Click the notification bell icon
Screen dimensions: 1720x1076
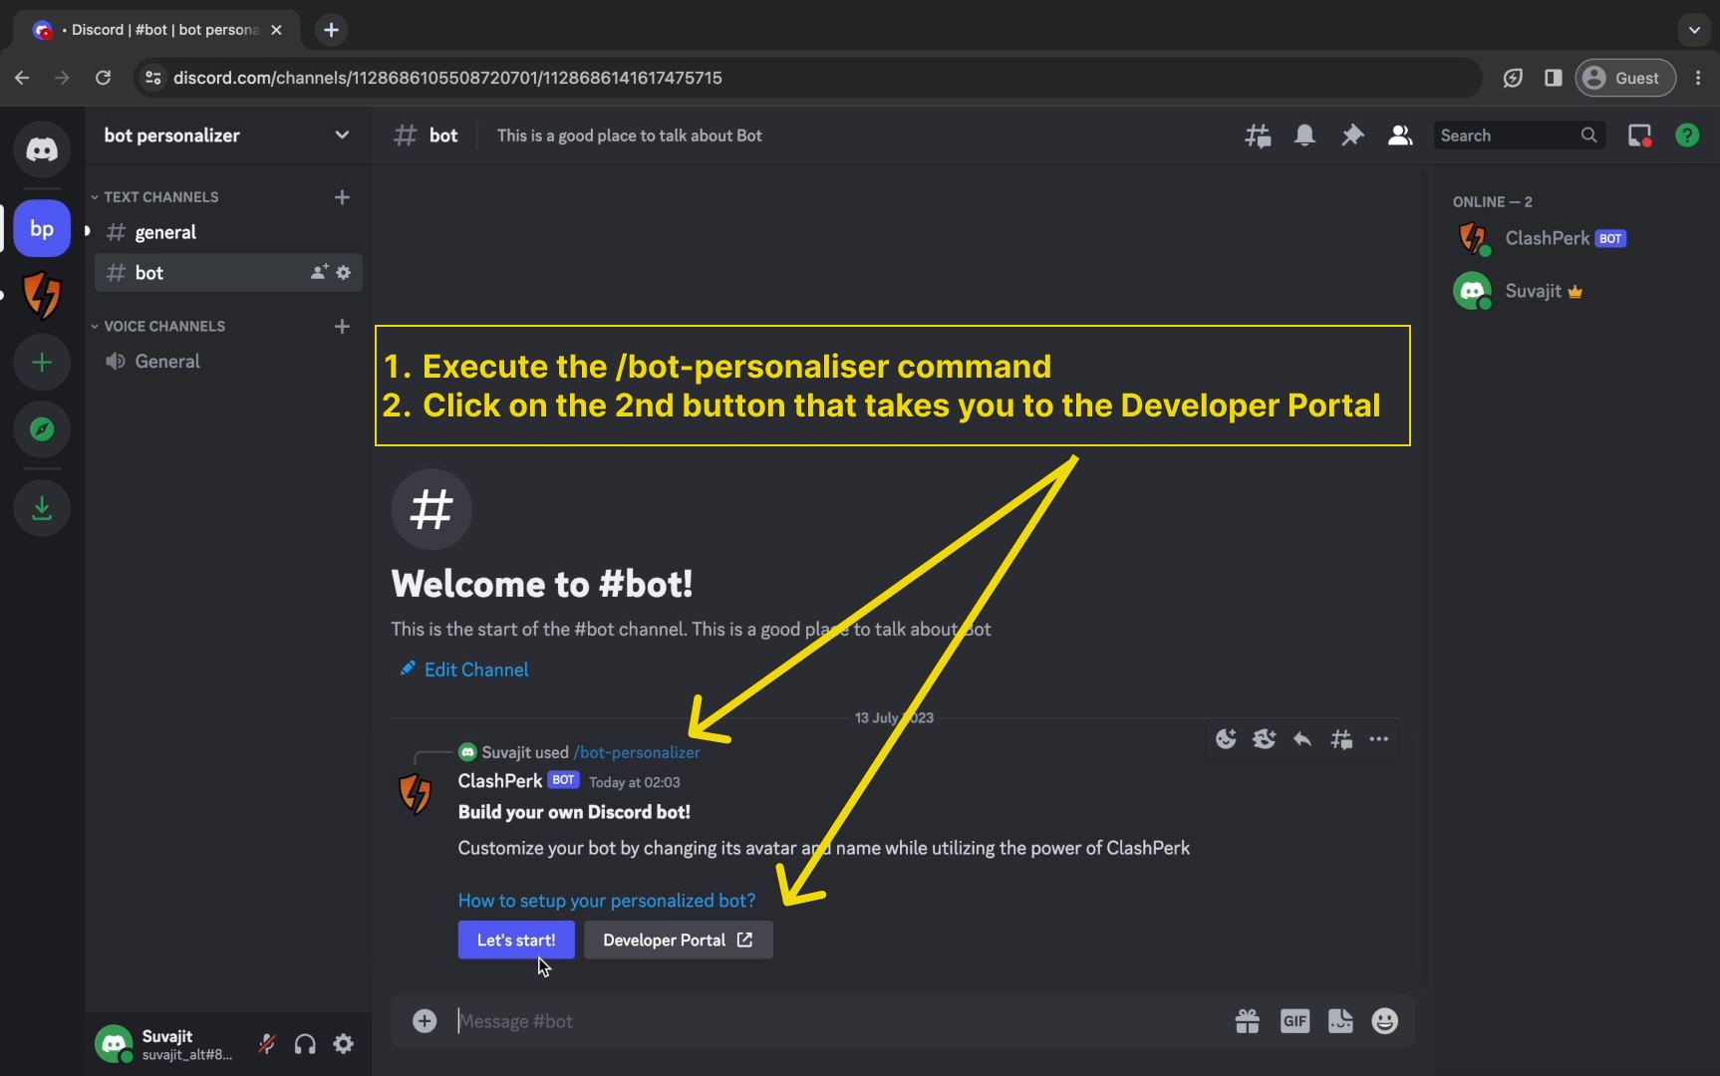1304,135
